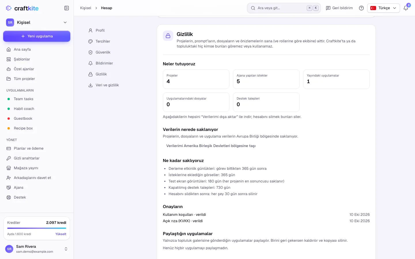
Task: Open the help question mark icon
Action: click(x=361, y=8)
